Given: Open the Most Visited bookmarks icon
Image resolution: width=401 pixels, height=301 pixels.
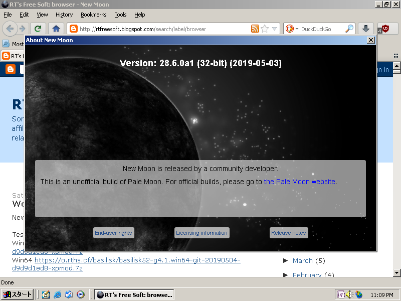Looking at the screenshot, I should 6,44.
